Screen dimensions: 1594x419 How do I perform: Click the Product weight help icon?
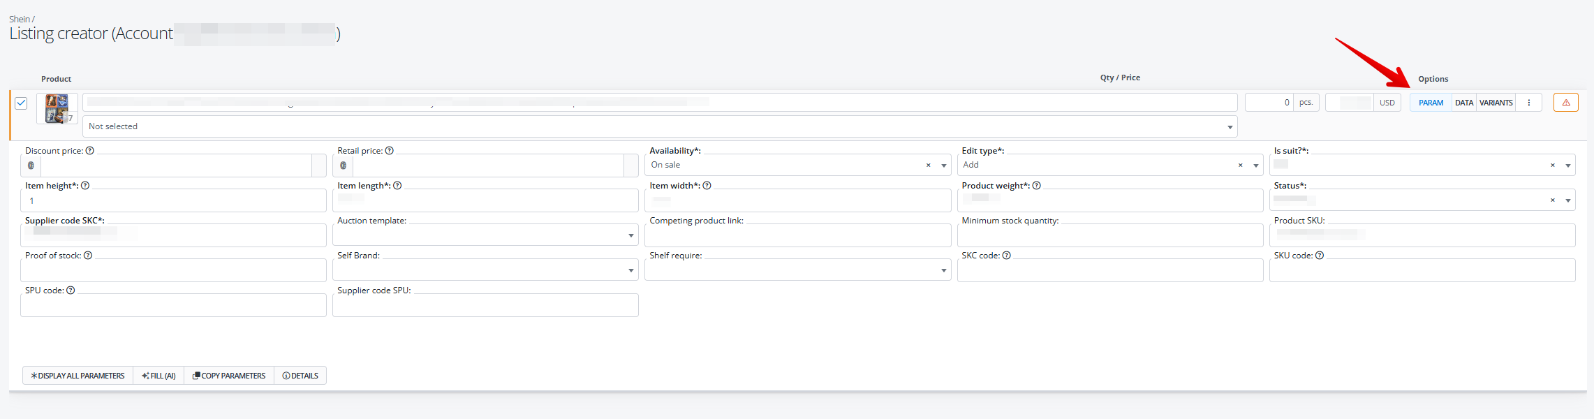click(1037, 186)
